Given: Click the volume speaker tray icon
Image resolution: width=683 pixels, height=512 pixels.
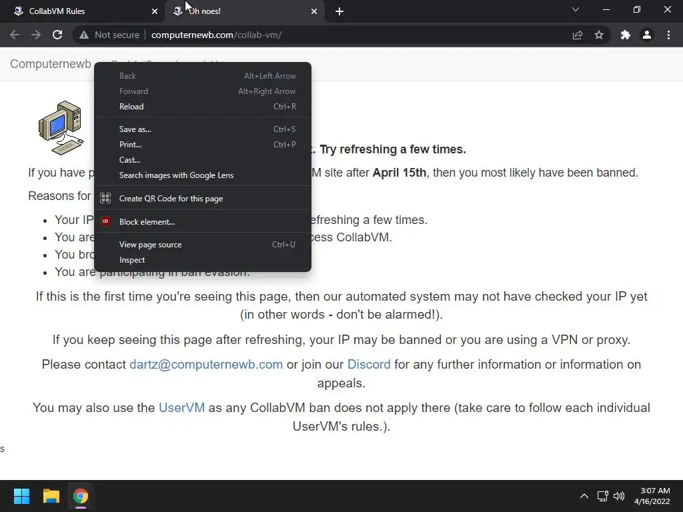Looking at the screenshot, I should click(x=619, y=496).
